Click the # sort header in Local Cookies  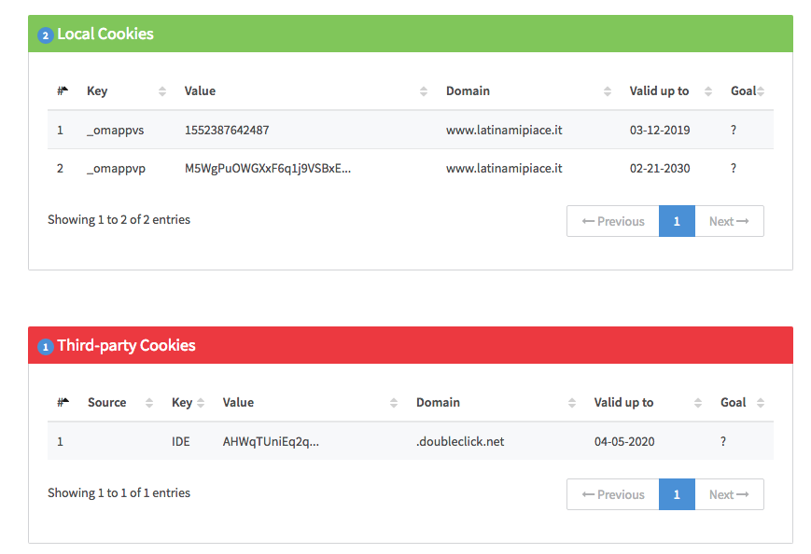pos(63,91)
